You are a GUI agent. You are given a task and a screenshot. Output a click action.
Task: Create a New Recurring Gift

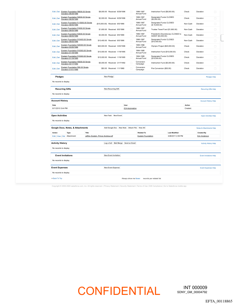pyautogui.click(x=112, y=89)
